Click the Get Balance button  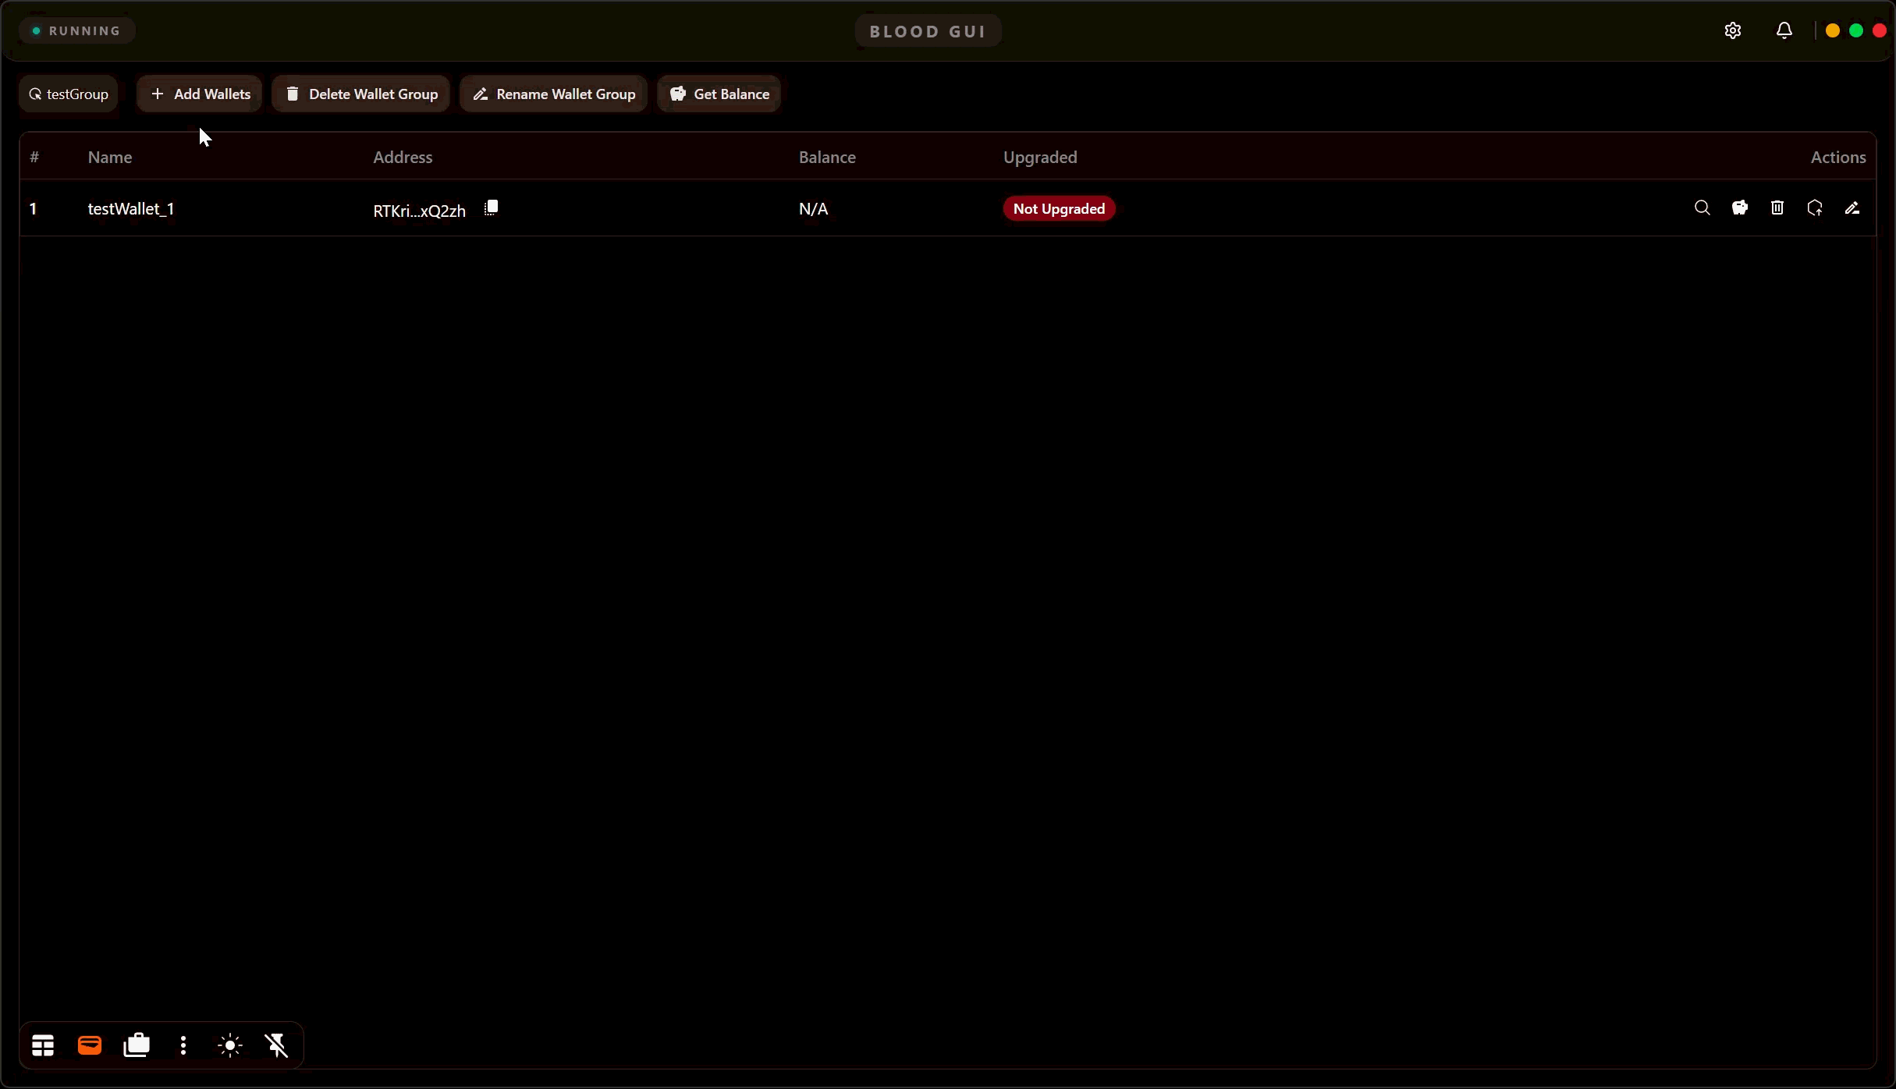719,94
